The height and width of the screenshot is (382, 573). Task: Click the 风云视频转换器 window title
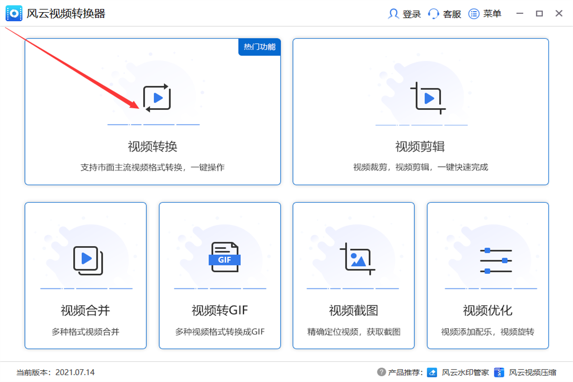(x=66, y=13)
